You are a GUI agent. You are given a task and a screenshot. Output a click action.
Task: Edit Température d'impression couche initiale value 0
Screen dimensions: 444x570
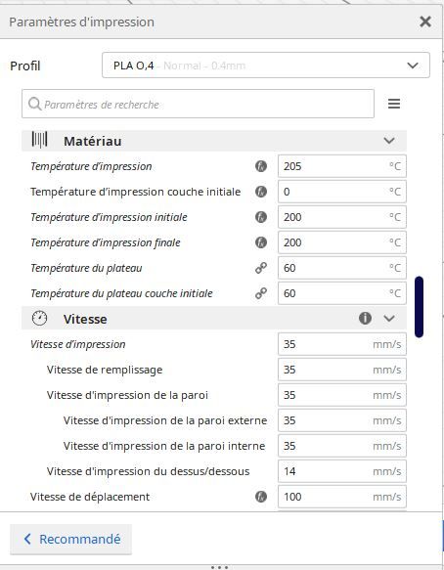point(342,192)
